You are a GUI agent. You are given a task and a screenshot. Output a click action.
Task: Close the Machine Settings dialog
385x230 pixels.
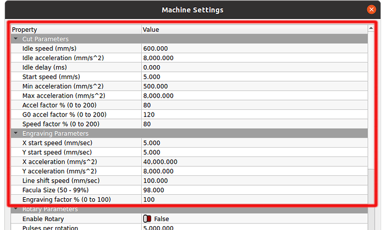[371, 9]
